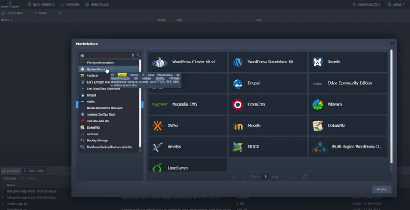The height and width of the screenshot is (210, 410).
Task: Jump to the last marketplace page
Action: coord(294,176)
